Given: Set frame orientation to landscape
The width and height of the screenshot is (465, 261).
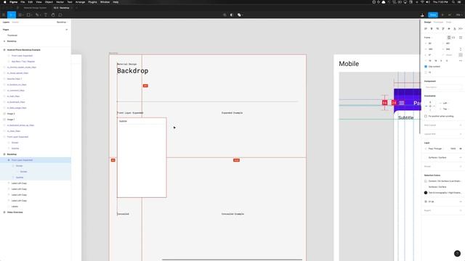Looking at the screenshot, I should pyautogui.click(x=453, y=38).
